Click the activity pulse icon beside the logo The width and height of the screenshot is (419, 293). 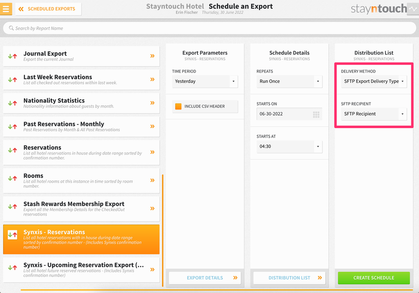413,9
